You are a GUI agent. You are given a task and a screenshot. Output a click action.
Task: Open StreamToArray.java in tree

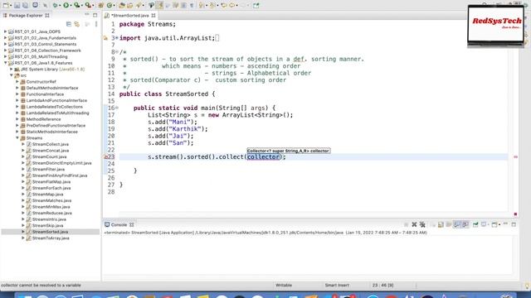coord(51,238)
